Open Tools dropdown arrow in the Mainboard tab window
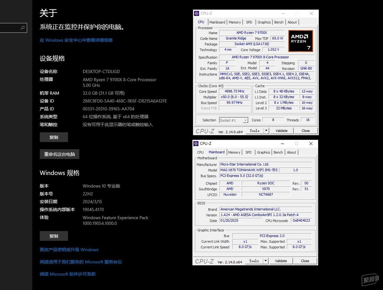 point(266,261)
